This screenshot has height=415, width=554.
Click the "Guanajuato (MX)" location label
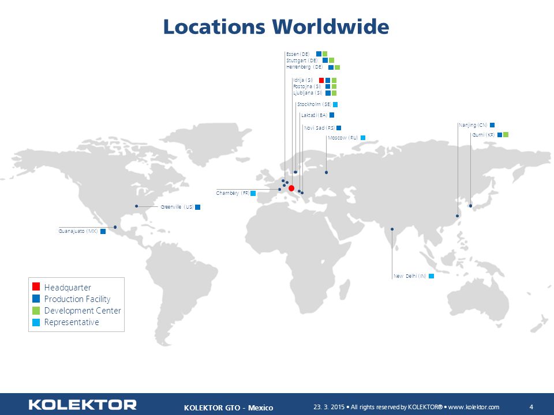pyautogui.click(x=78, y=231)
